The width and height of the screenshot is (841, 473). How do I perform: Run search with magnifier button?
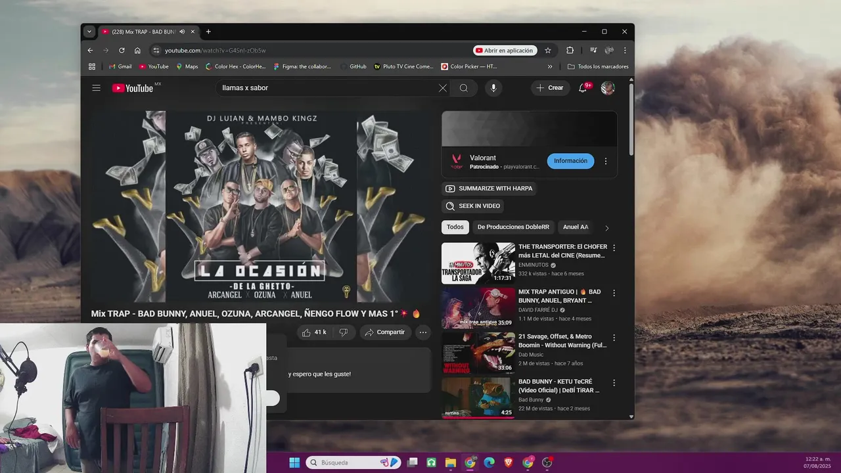[464, 88]
